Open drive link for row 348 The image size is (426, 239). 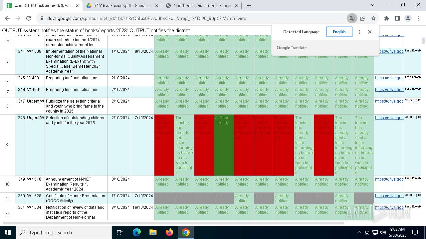[389, 118]
